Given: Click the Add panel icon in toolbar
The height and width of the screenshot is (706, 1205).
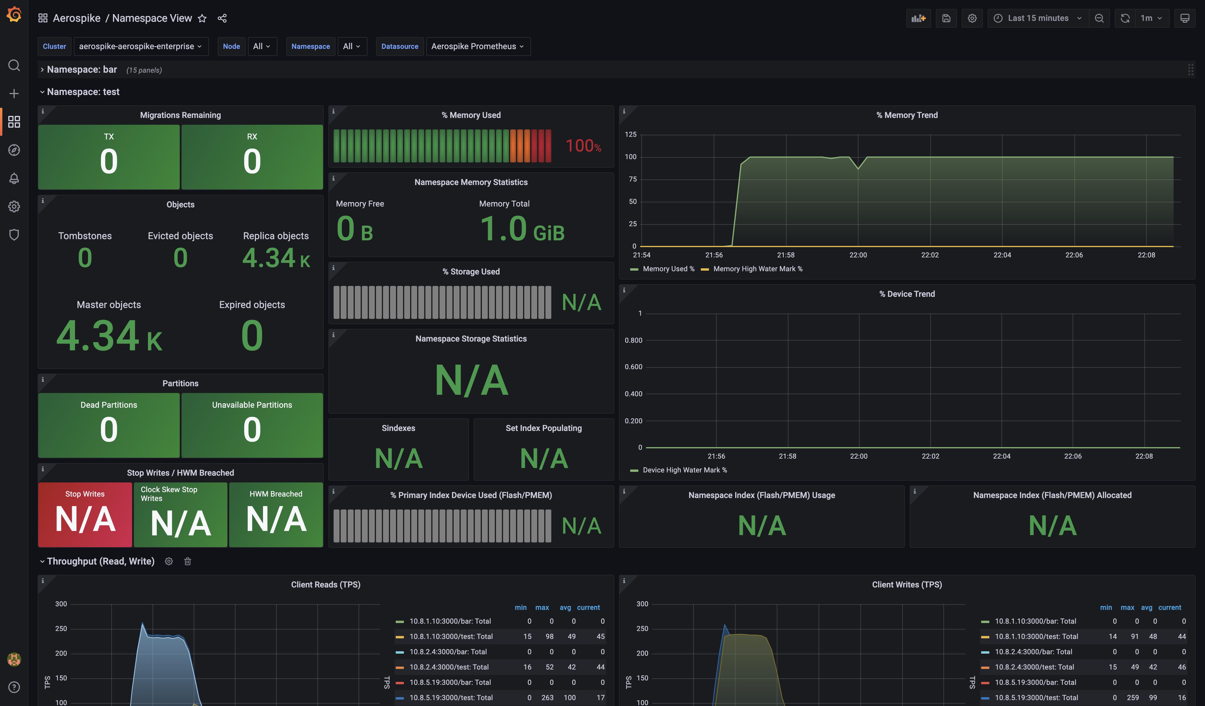Looking at the screenshot, I should [918, 18].
